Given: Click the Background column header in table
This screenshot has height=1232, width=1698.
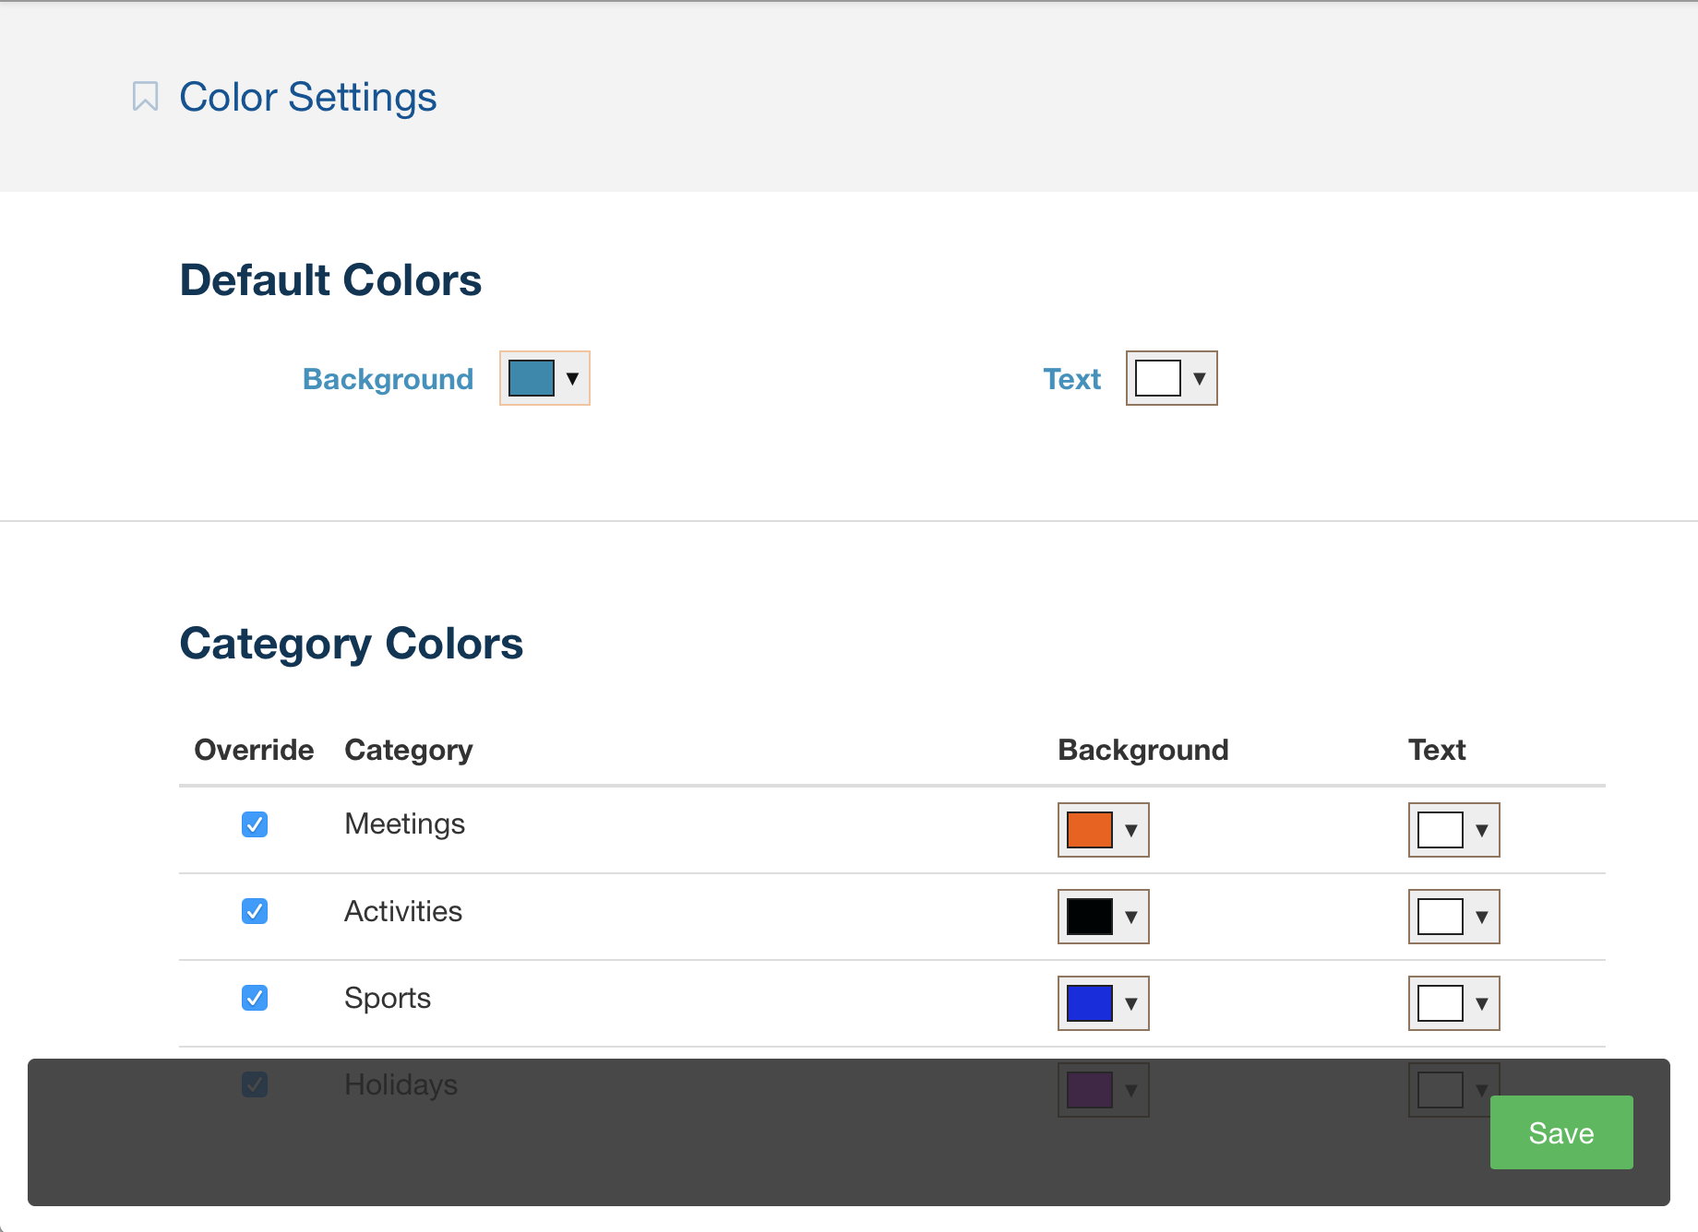Looking at the screenshot, I should tap(1142, 751).
